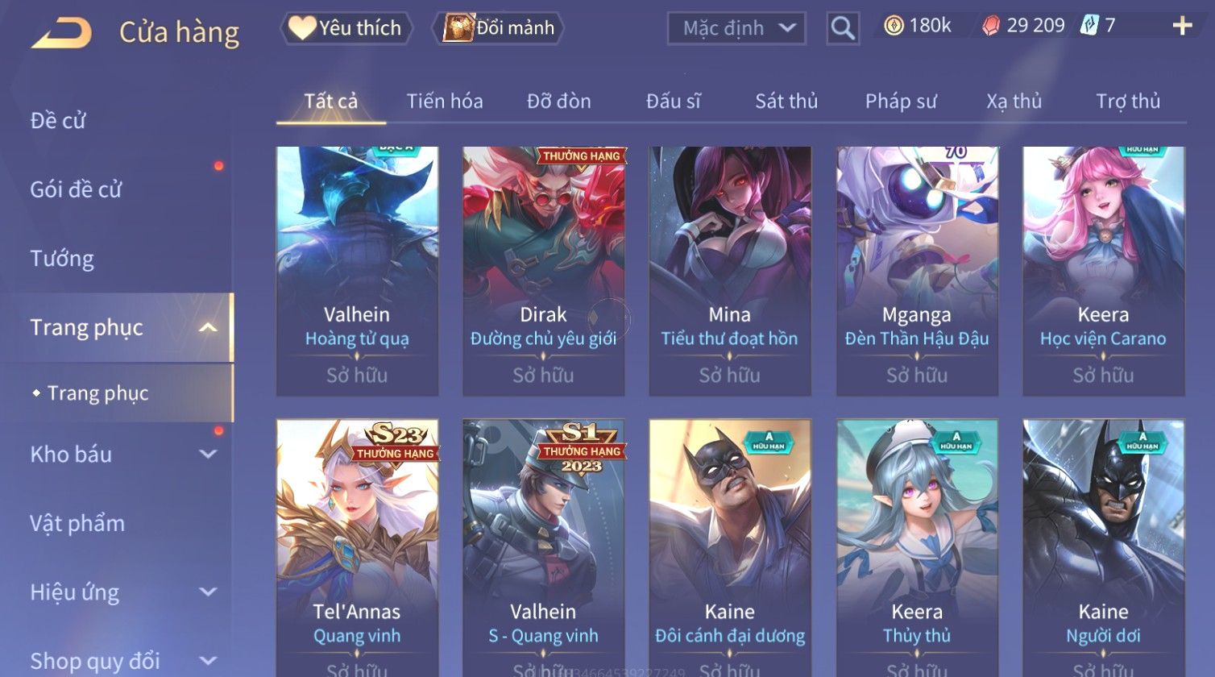The height and width of the screenshot is (677, 1215).
Task: Expand the Hiệu ứng sidebar section
Action: 208,592
